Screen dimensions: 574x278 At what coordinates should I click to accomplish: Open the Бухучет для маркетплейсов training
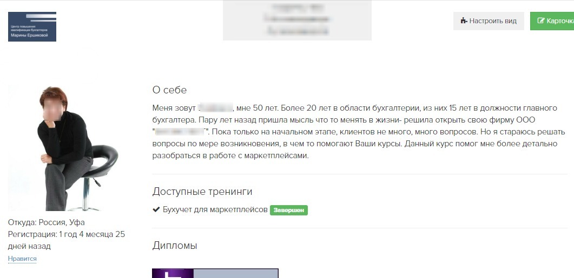(215, 210)
